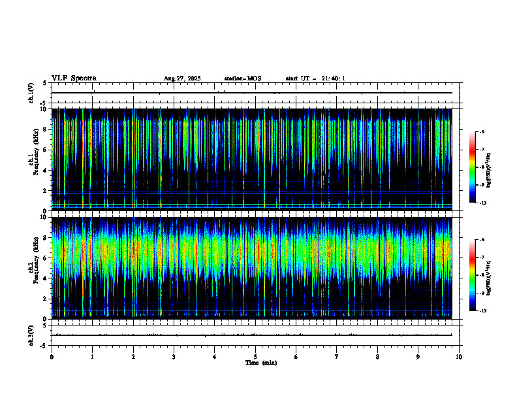Click time axis tick label "10" at bottom right
Viewport: 517px width, 400px height.
[459, 357]
